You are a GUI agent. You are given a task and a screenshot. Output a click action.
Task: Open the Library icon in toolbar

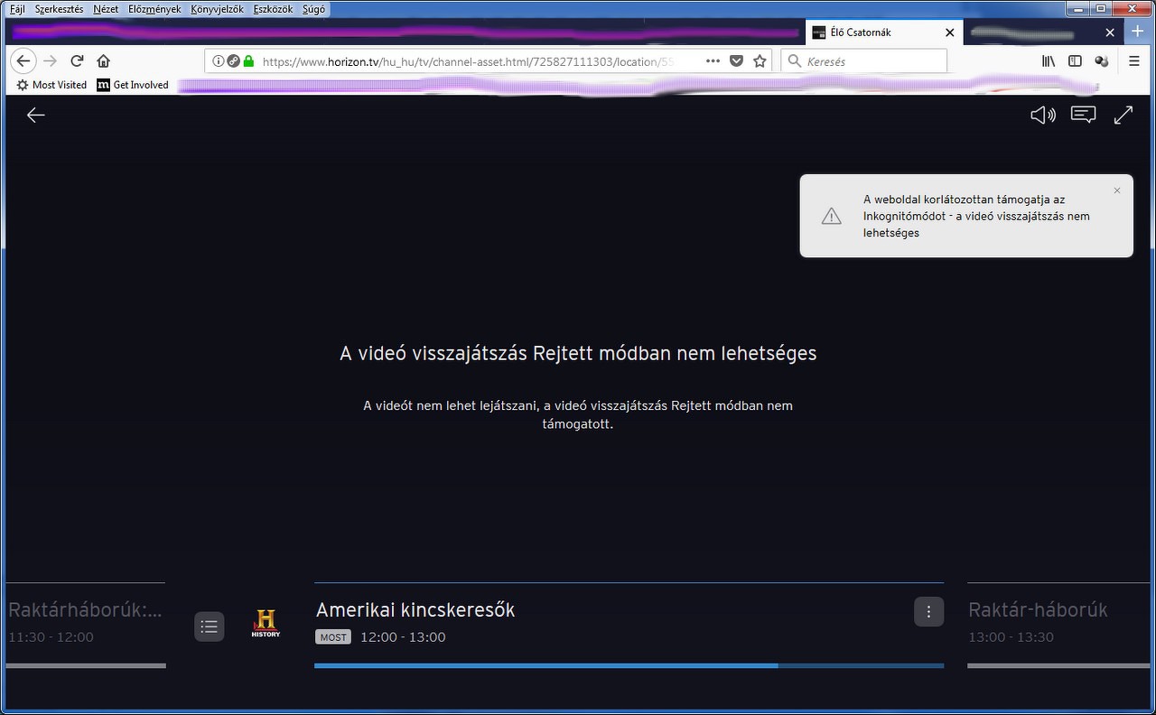1049,61
